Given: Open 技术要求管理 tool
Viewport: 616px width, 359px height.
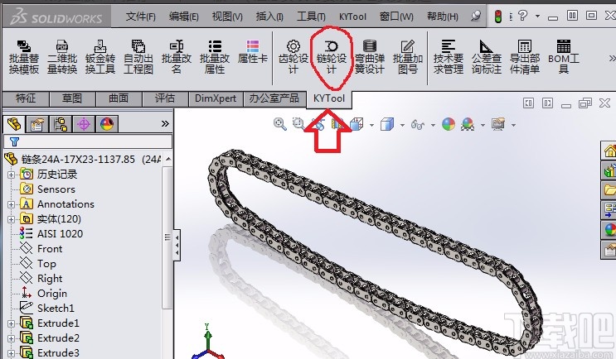Looking at the screenshot, I should pyautogui.click(x=449, y=57).
